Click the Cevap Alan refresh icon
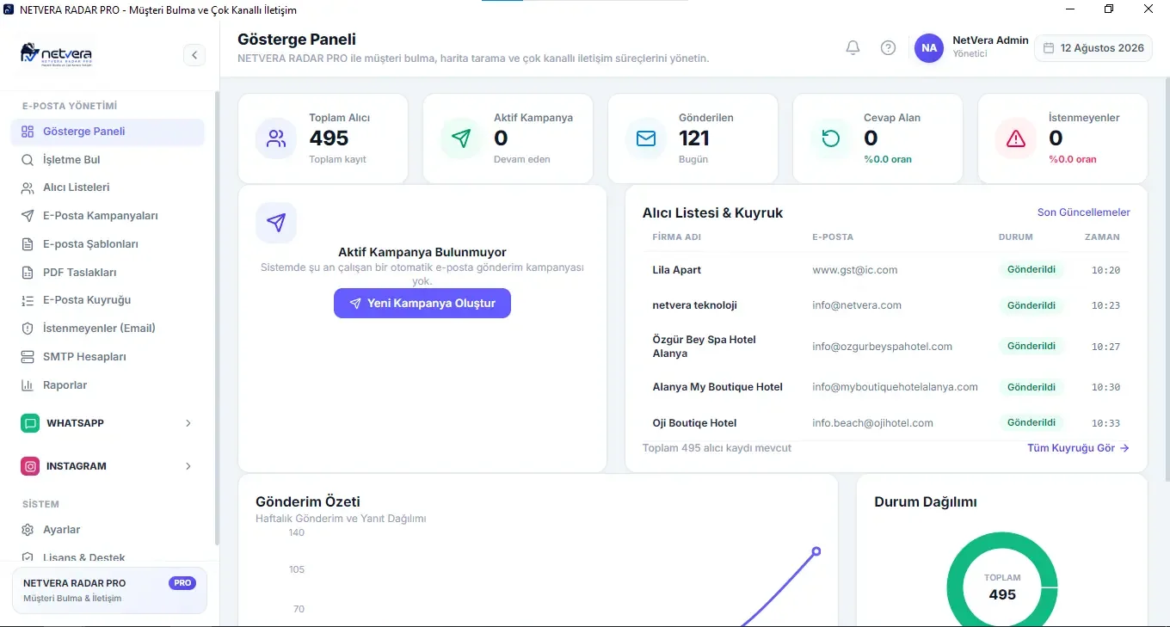Viewport: 1170px width, 627px height. [x=831, y=138]
